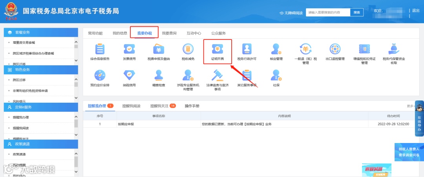Click up arrow of 特色业务 list scrollbar
This screenshot has width=424, height=177.
76,79
